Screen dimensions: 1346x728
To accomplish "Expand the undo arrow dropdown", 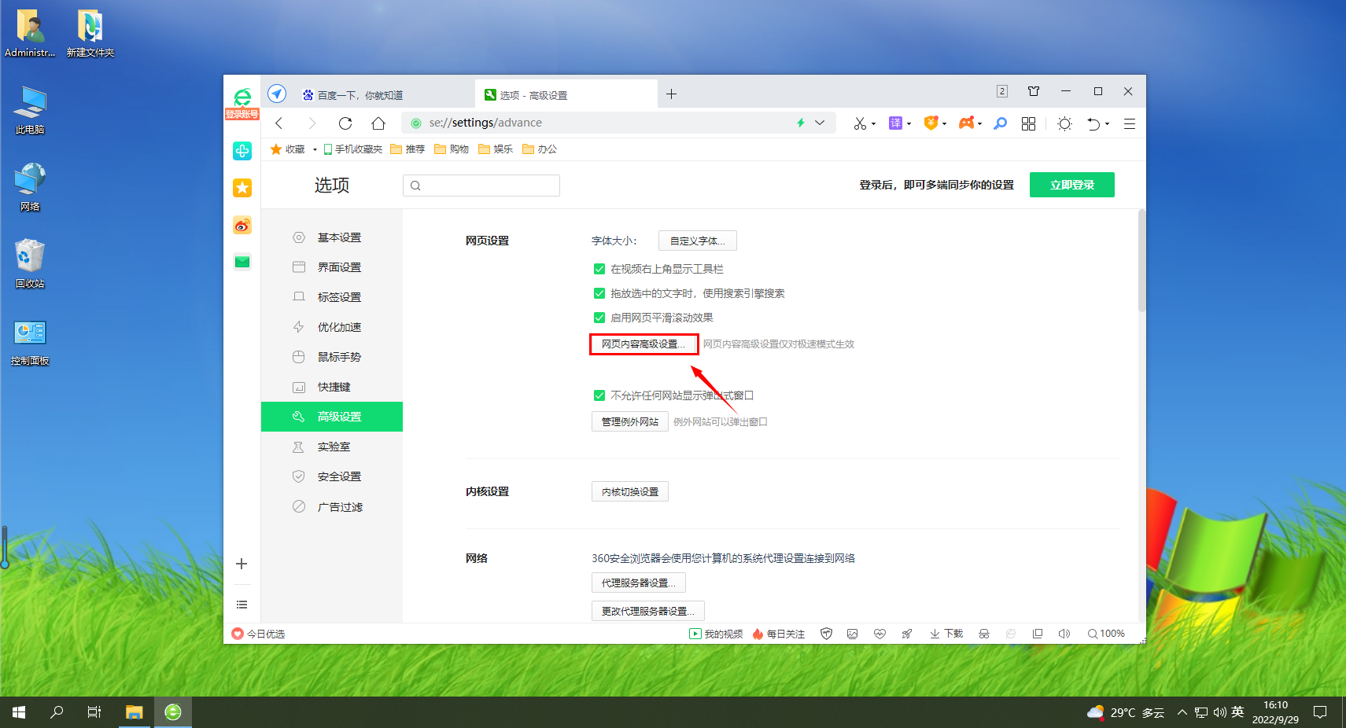I will point(1107,124).
